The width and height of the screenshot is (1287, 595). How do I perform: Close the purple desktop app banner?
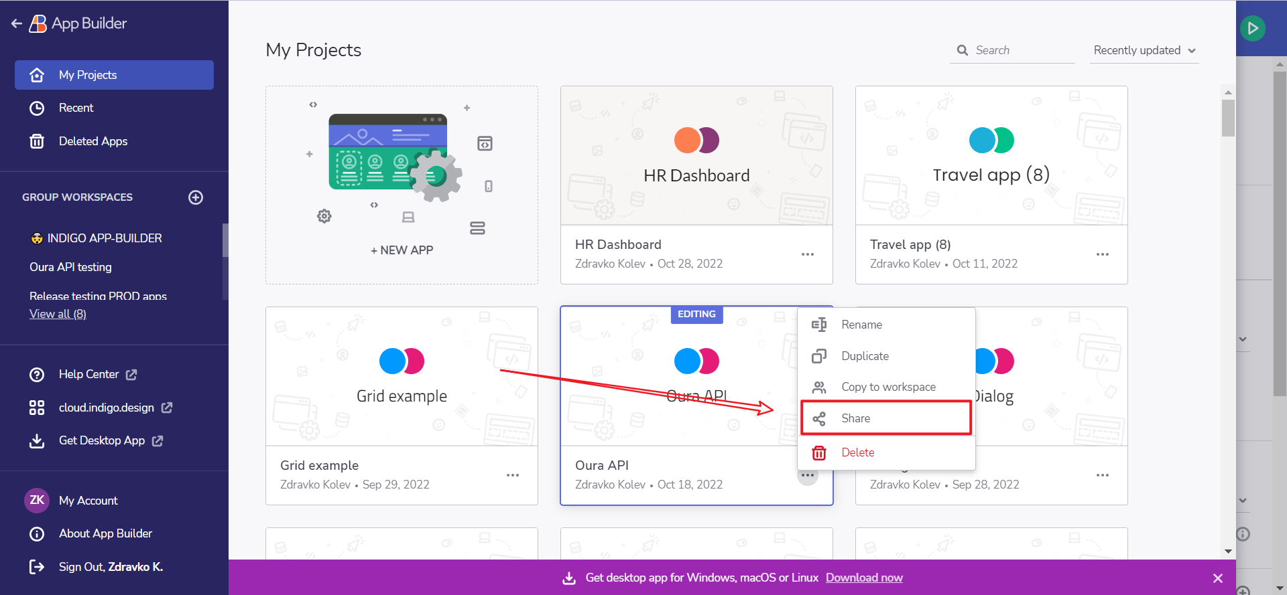1217,578
